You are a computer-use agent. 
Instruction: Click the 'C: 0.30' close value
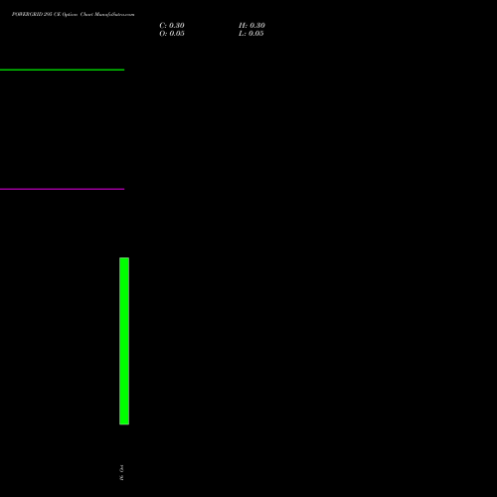pos(172,26)
